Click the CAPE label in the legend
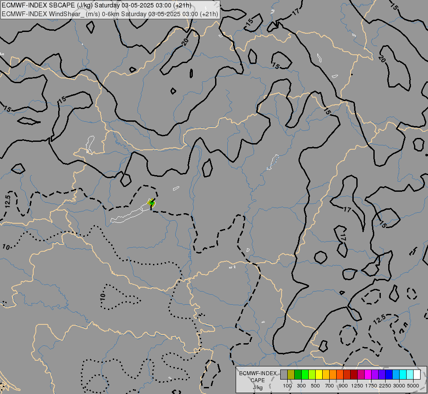This screenshot has height=394, width=428. (257, 380)
